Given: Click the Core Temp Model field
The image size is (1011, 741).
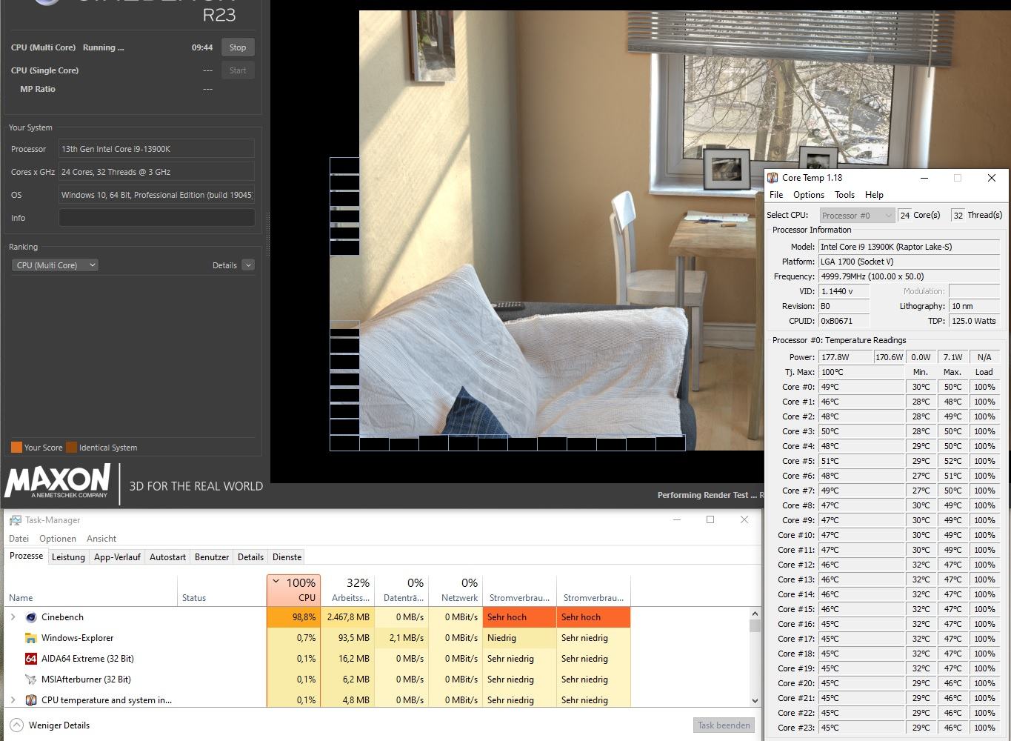Looking at the screenshot, I should pos(909,247).
